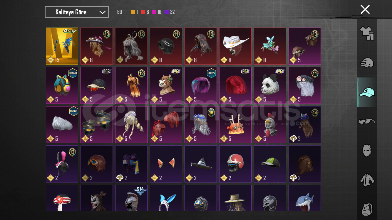Filter by the orange mythic quality swatch

(133, 12)
